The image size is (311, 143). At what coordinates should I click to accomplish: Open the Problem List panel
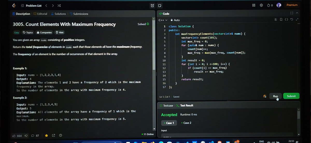31,6
